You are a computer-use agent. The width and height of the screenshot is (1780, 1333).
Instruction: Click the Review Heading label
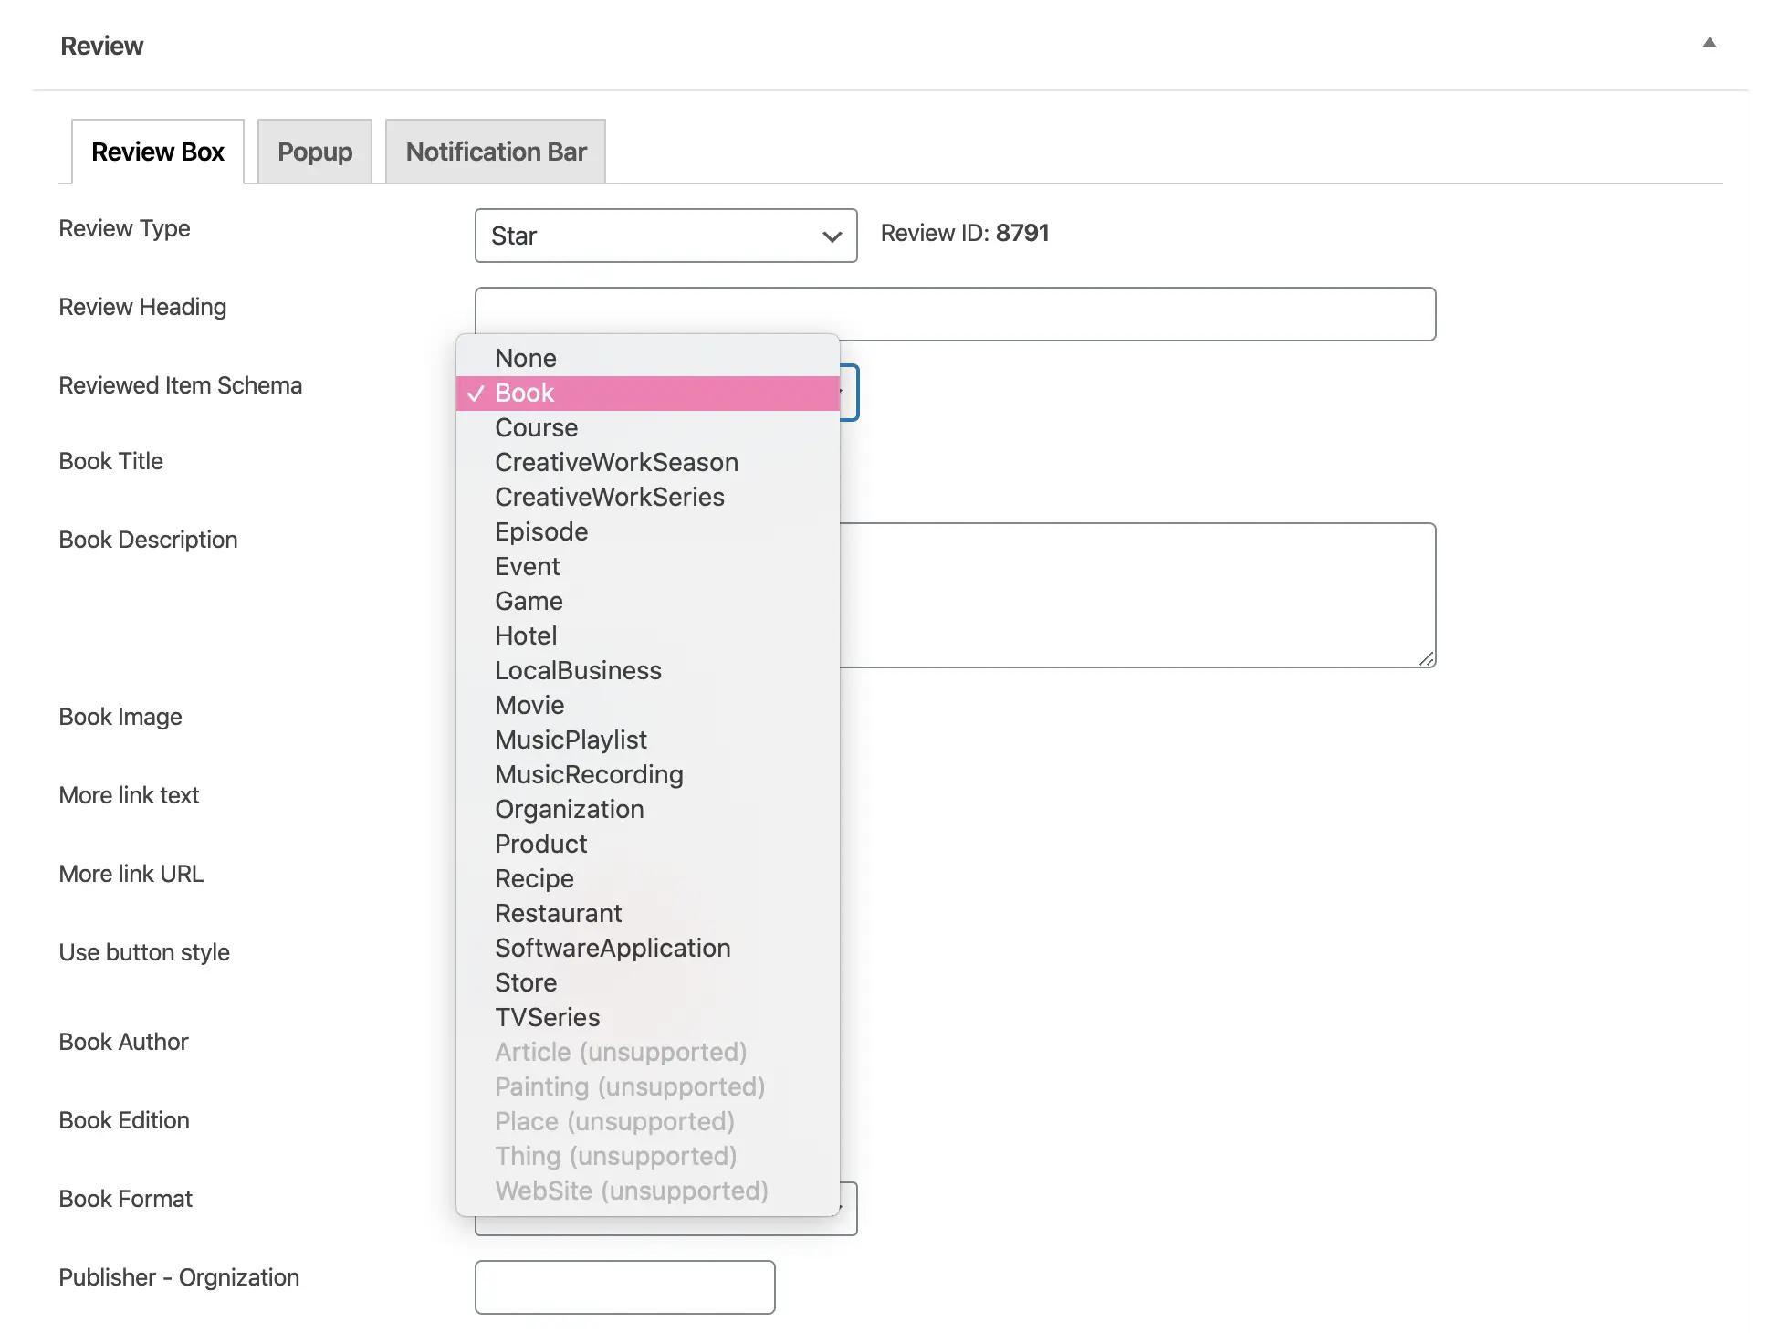(142, 307)
